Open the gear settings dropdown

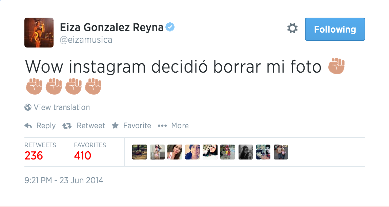coord(292,29)
